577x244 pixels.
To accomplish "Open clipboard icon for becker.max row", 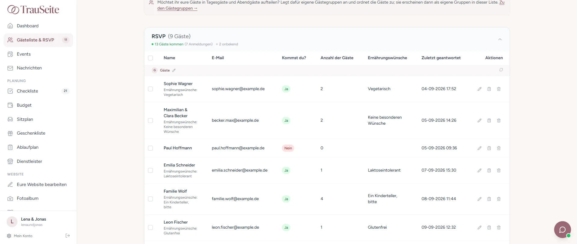I will tap(489, 120).
